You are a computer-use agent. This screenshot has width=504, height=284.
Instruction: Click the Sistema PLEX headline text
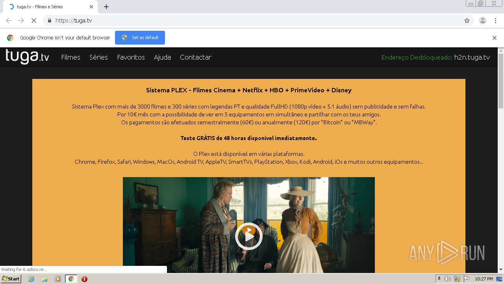click(248, 90)
